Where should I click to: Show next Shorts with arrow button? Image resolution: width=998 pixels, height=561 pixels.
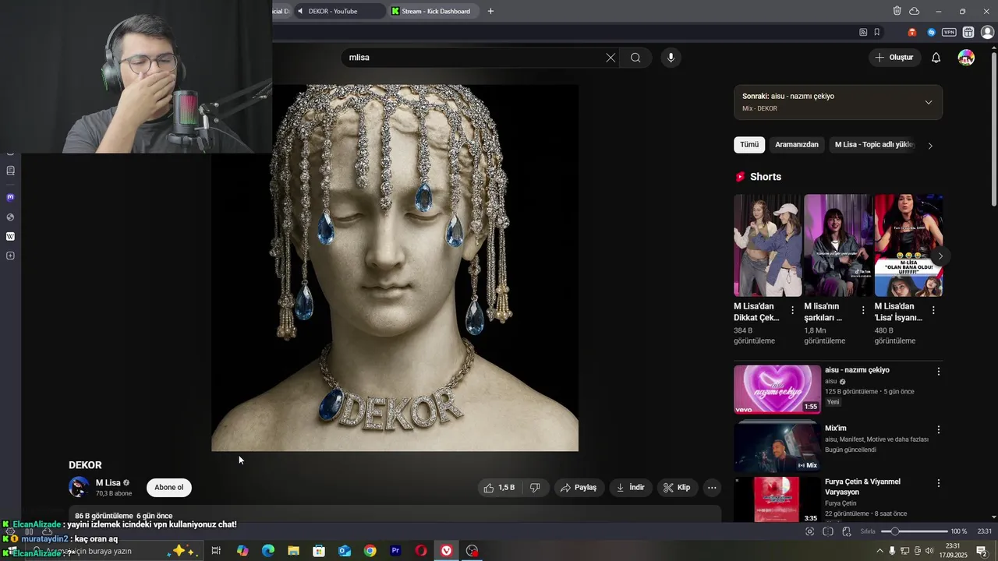coord(940,256)
